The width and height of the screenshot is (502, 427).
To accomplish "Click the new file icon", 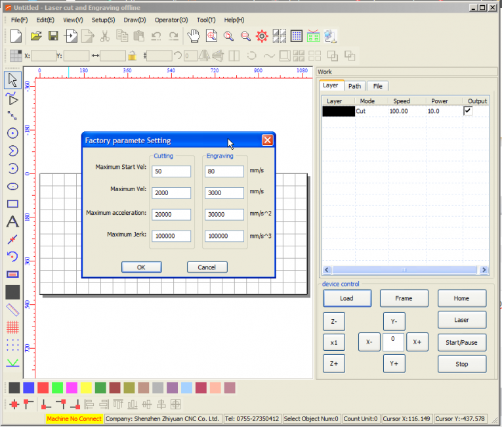I will point(16,35).
